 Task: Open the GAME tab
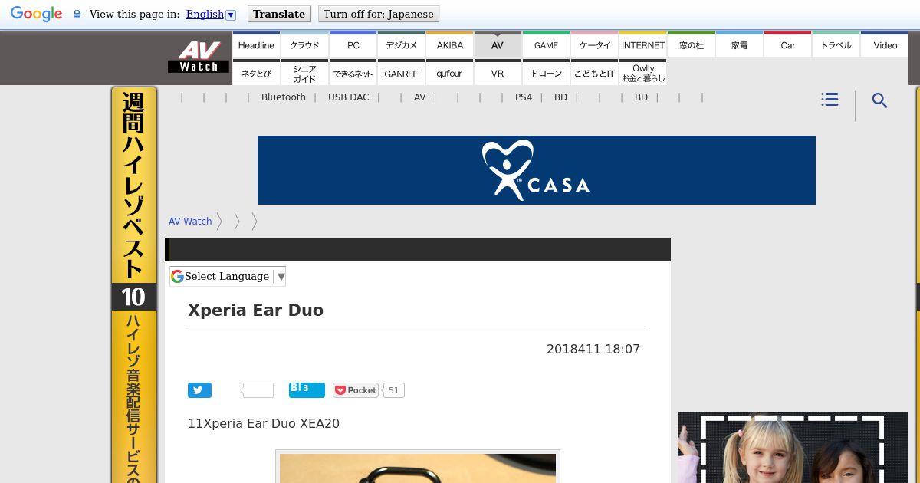(x=546, y=44)
